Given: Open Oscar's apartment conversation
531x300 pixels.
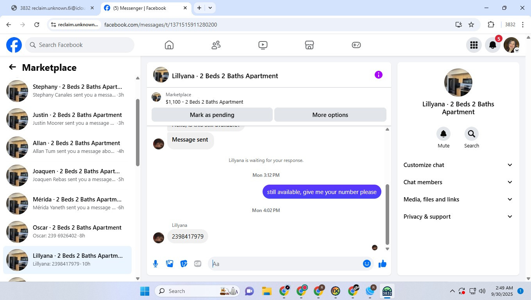Looking at the screenshot, I should pyautogui.click(x=67, y=232).
